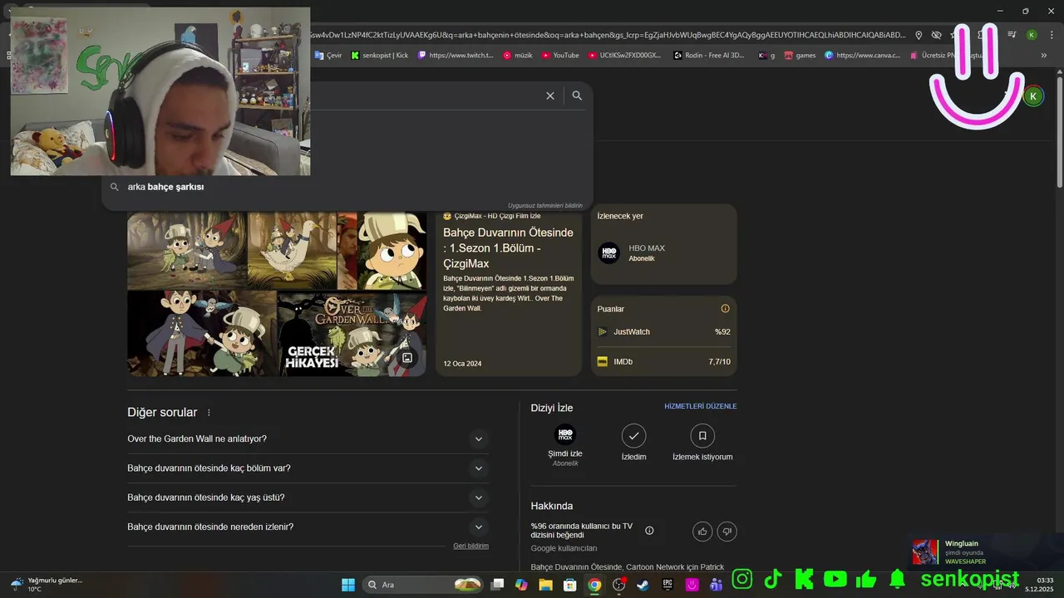Open the Rodin - Free AI 3D bookmark
Image resolution: width=1064 pixels, height=598 pixels.
(709, 56)
